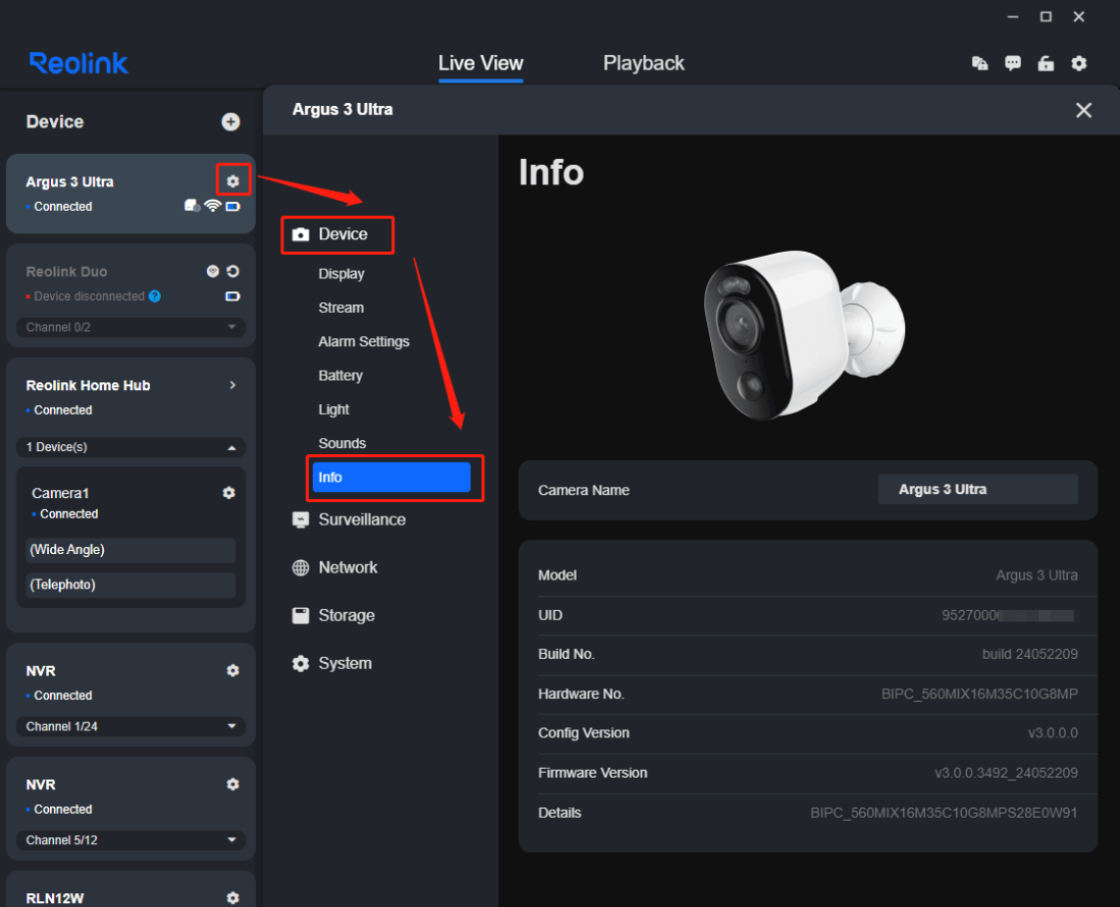Open settings gear for NVR Channel 5/12
This screenshot has width=1120, height=907.
tap(232, 784)
